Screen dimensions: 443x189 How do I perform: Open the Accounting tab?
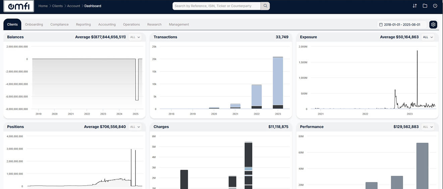(107, 25)
